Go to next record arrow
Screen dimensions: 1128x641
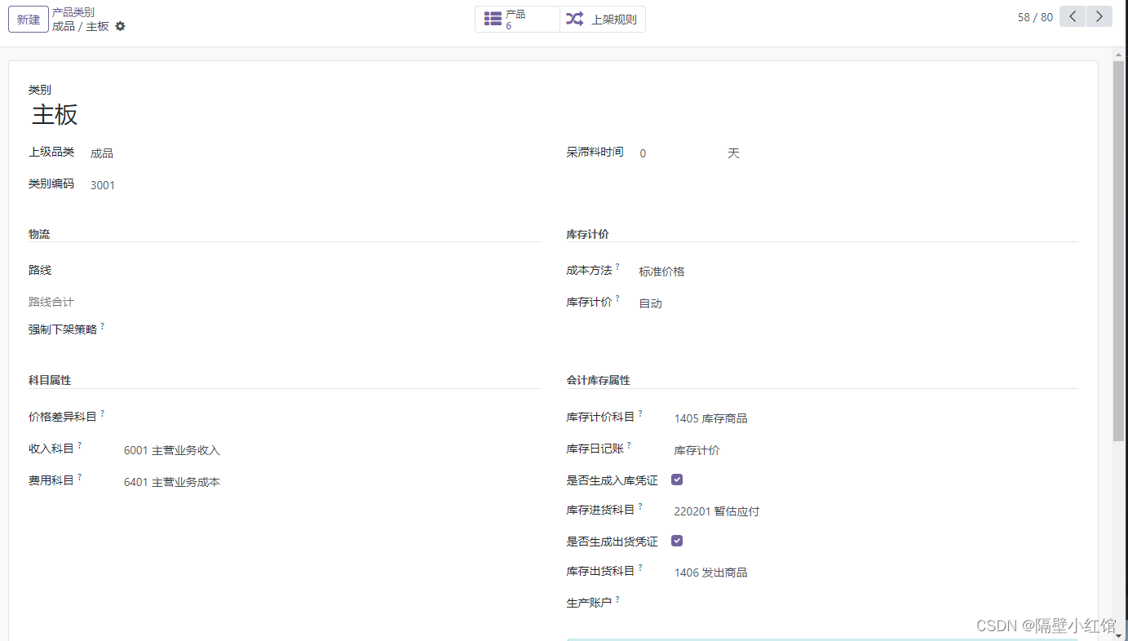(1099, 16)
